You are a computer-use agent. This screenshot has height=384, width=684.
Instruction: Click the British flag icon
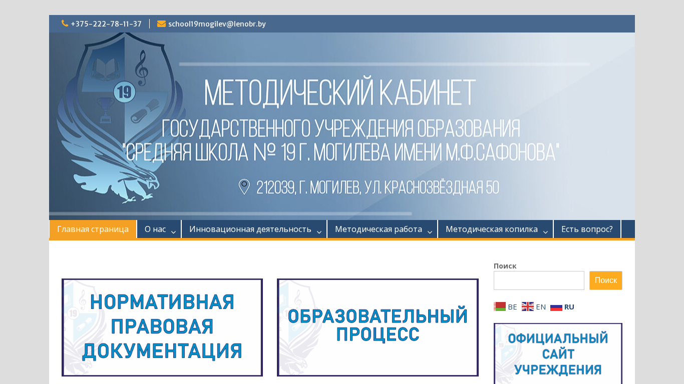point(528,306)
